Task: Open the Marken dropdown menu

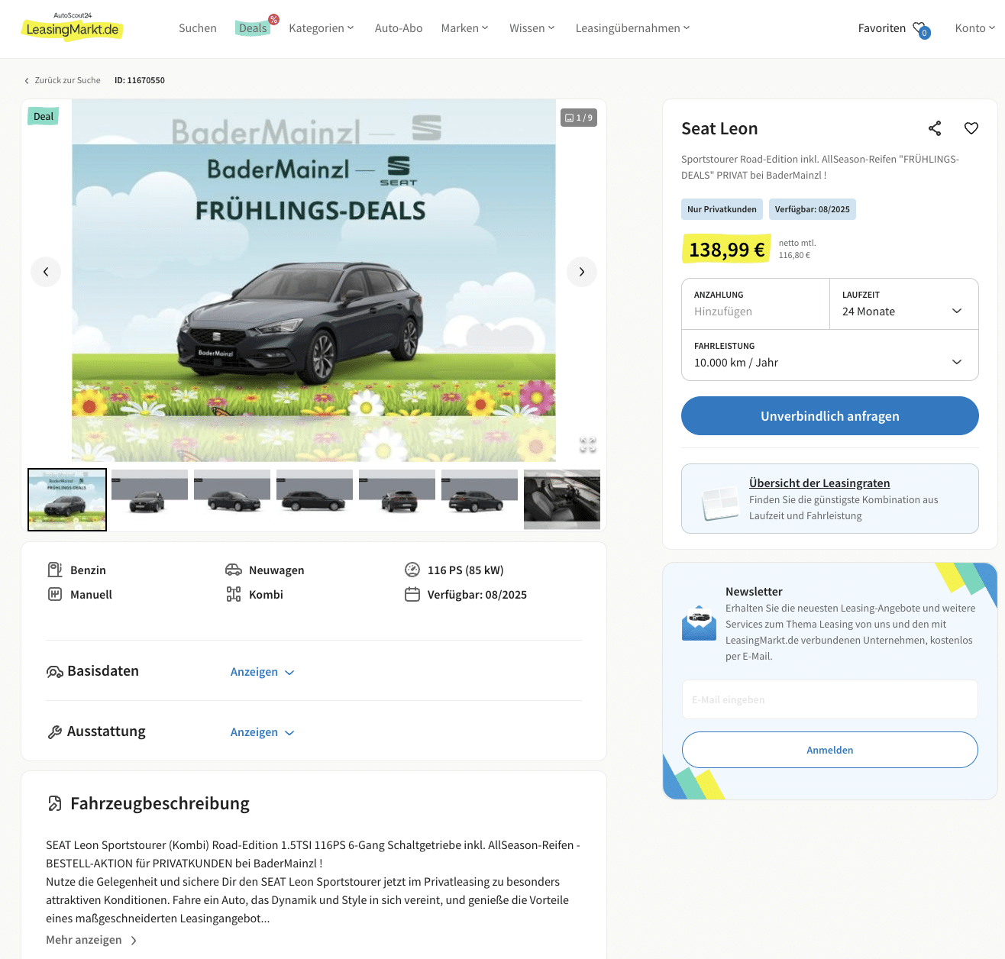Action: (x=465, y=28)
